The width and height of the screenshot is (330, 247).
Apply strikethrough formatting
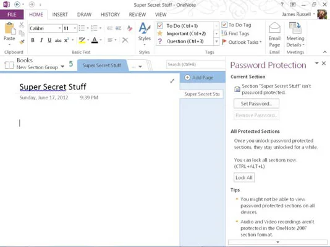pyautogui.click(x=58, y=40)
